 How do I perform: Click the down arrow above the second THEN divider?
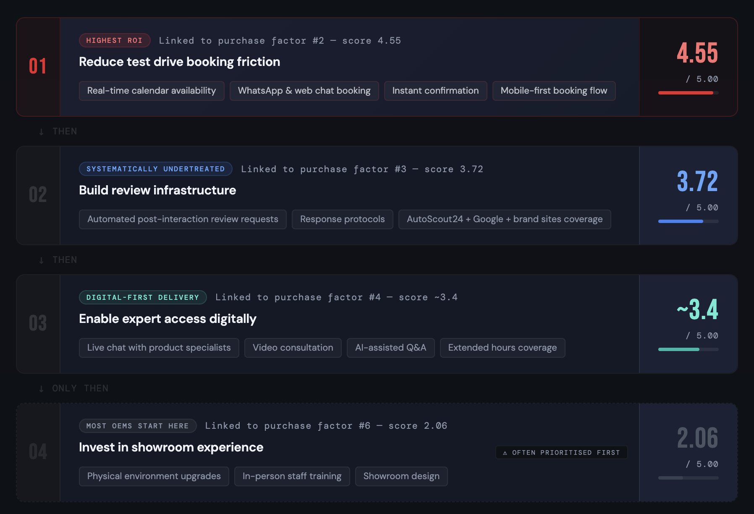point(41,260)
